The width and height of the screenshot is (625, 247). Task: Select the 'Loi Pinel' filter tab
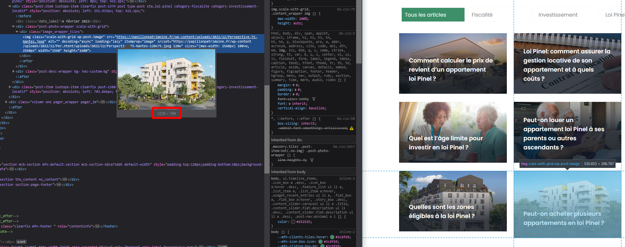point(613,15)
